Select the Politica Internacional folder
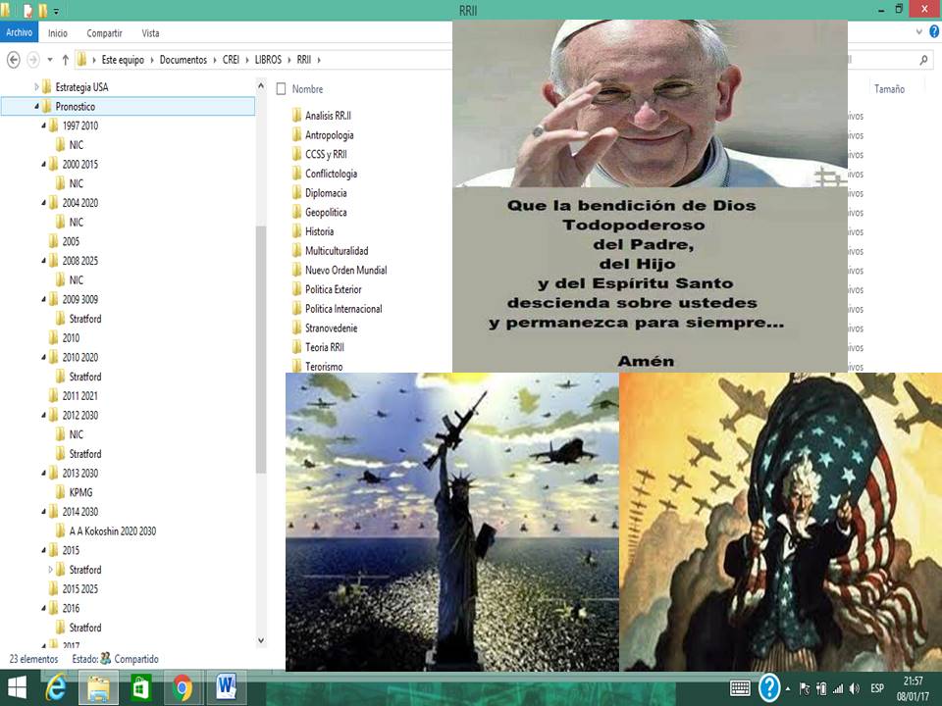Screen dimensions: 942x706 [343, 309]
